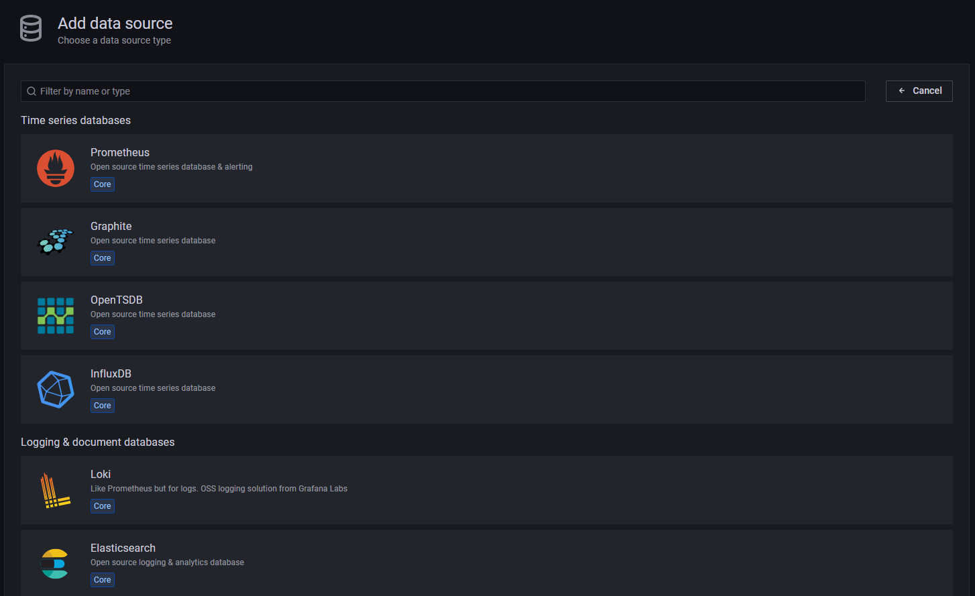Click the OpenTSDB grid logo icon

click(x=56, y=316)
